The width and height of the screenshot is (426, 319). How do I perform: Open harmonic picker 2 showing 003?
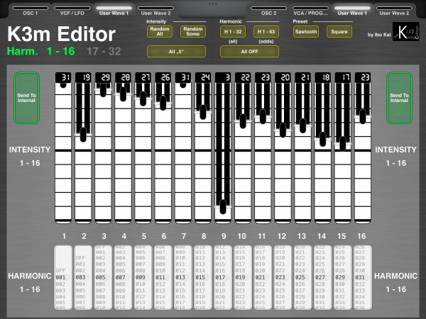pyautogui.click(x=83, y=277)
